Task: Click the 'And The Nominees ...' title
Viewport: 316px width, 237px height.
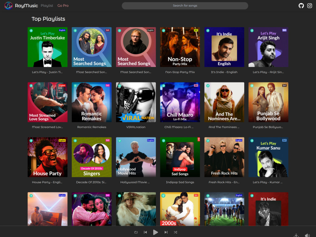Action: 224,127
